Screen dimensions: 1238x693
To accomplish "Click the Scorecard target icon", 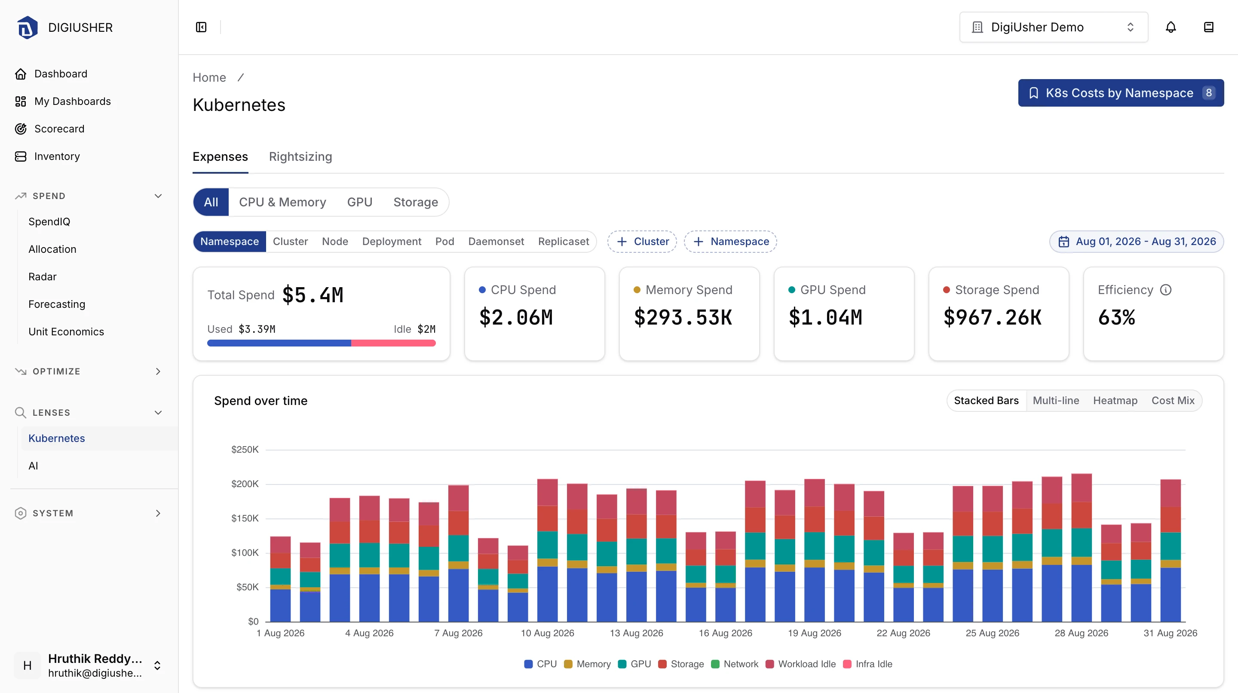I will [21, 129].
